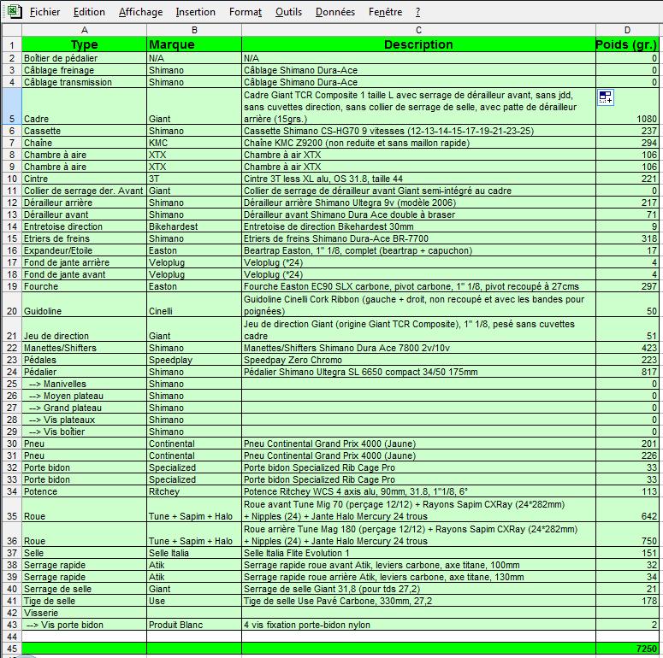This screenshot has width=663, height=658.
Task: Click the Poids (gr.) header cell
Action: click(x=627, y=44)
